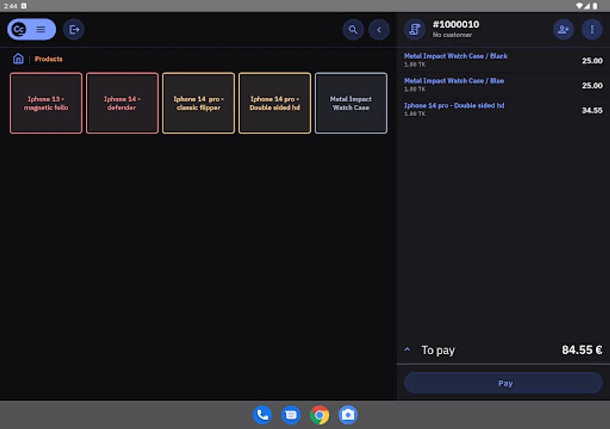The height and width of the screenshot is (429, 610).
Task: Collapse panel with back chevron button
Action: point(379,30)
